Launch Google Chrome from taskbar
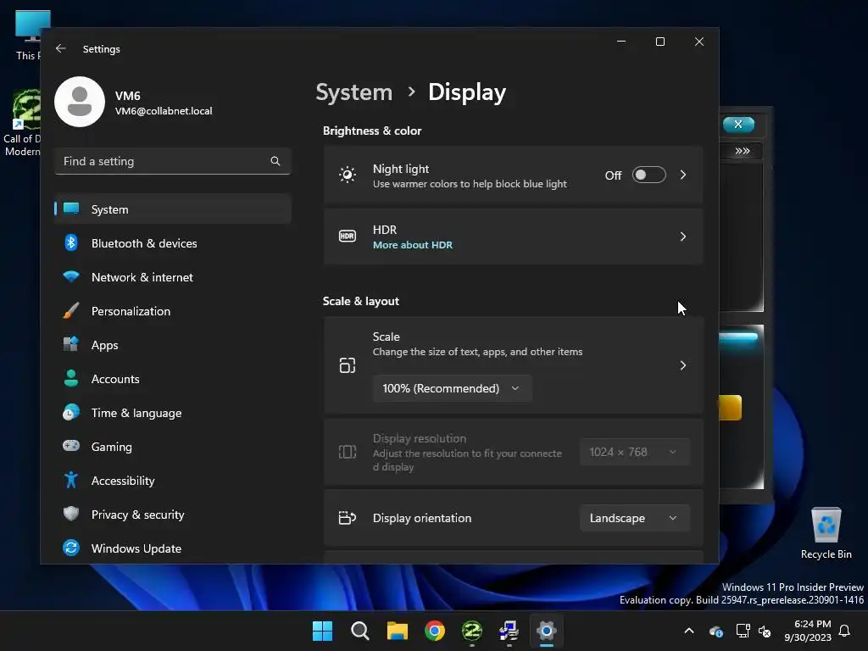 point(435,631)
